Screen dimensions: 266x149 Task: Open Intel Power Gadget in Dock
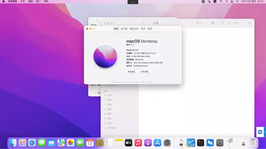[191, 143]
